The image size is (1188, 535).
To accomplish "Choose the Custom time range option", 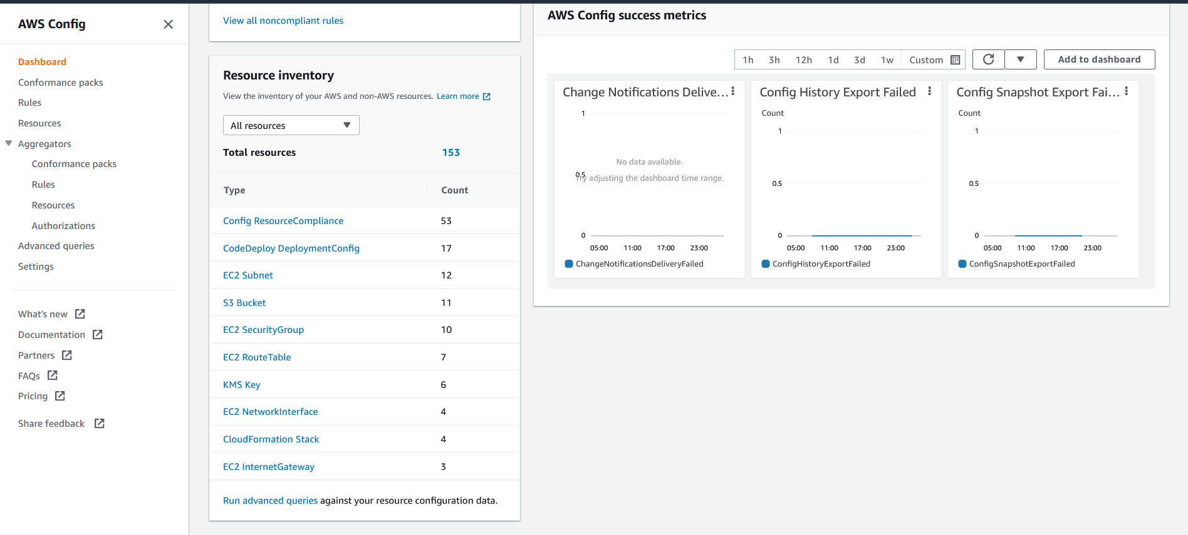I will (926, 60).
